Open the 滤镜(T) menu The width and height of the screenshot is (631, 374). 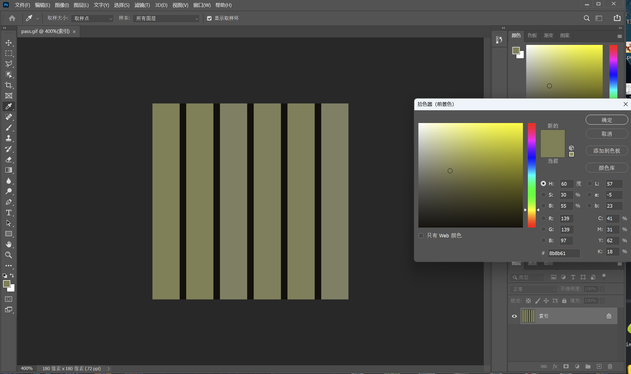point(142,5)
